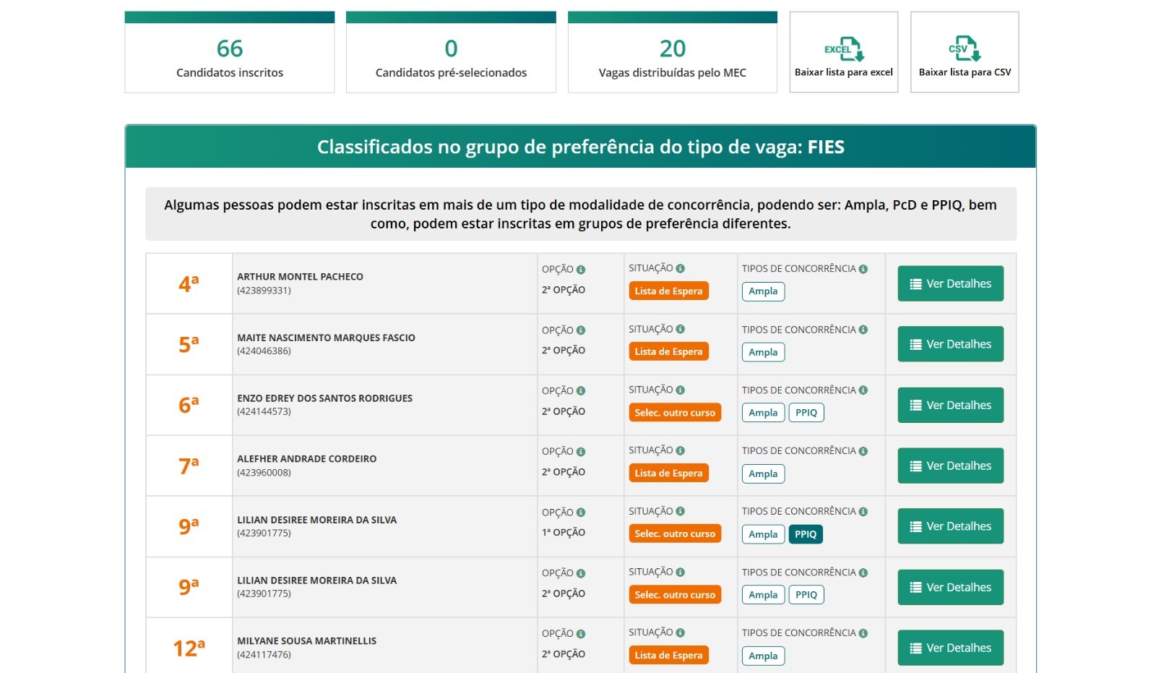Screen dimensions: 1156x673
Task: Click the 66 Candidatos inscritos card
Action: [230, 52]
